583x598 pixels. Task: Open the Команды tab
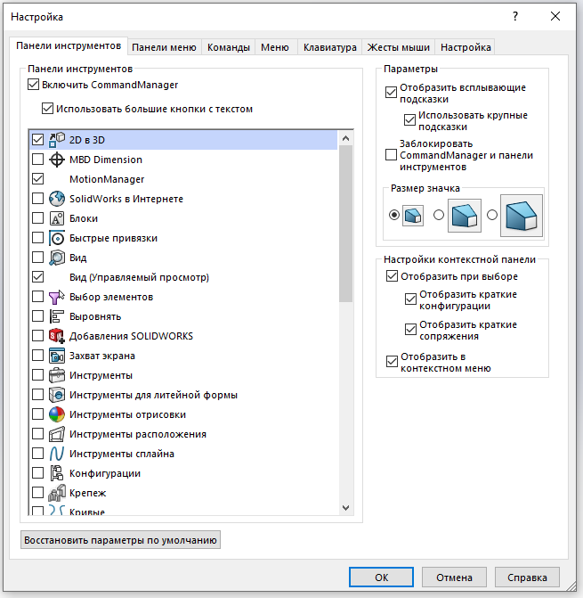(x=229, y=47)
